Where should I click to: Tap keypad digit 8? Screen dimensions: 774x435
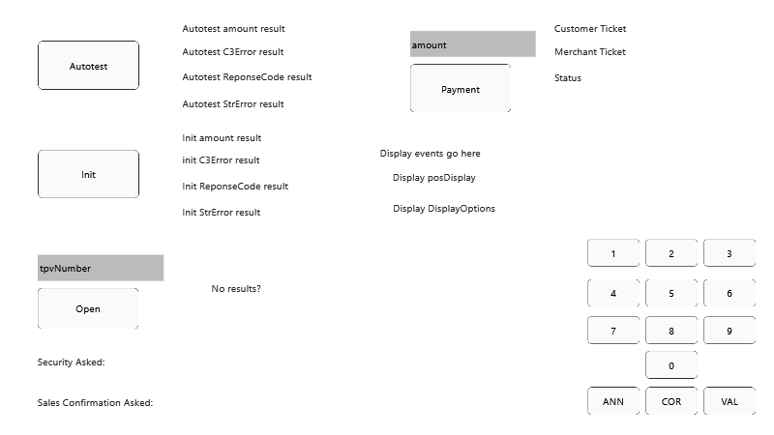coord(671,331)
